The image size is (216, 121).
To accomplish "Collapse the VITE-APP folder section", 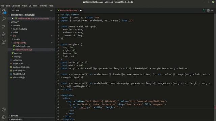I will (9, 22).
